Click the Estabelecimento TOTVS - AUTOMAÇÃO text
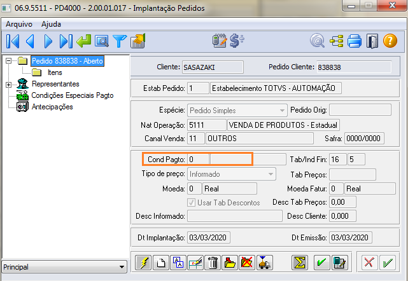Screen dimensions: 408x281 [x=274, y=88]
